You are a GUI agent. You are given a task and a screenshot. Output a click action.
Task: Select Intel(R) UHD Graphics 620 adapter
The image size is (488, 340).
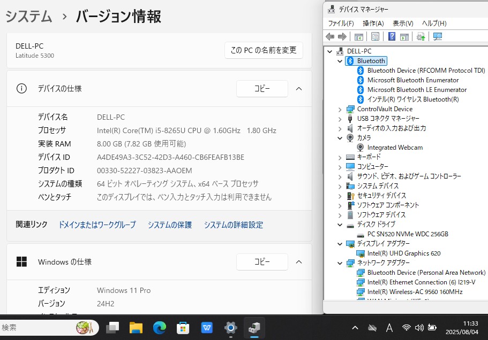click(x=404, y=253)
